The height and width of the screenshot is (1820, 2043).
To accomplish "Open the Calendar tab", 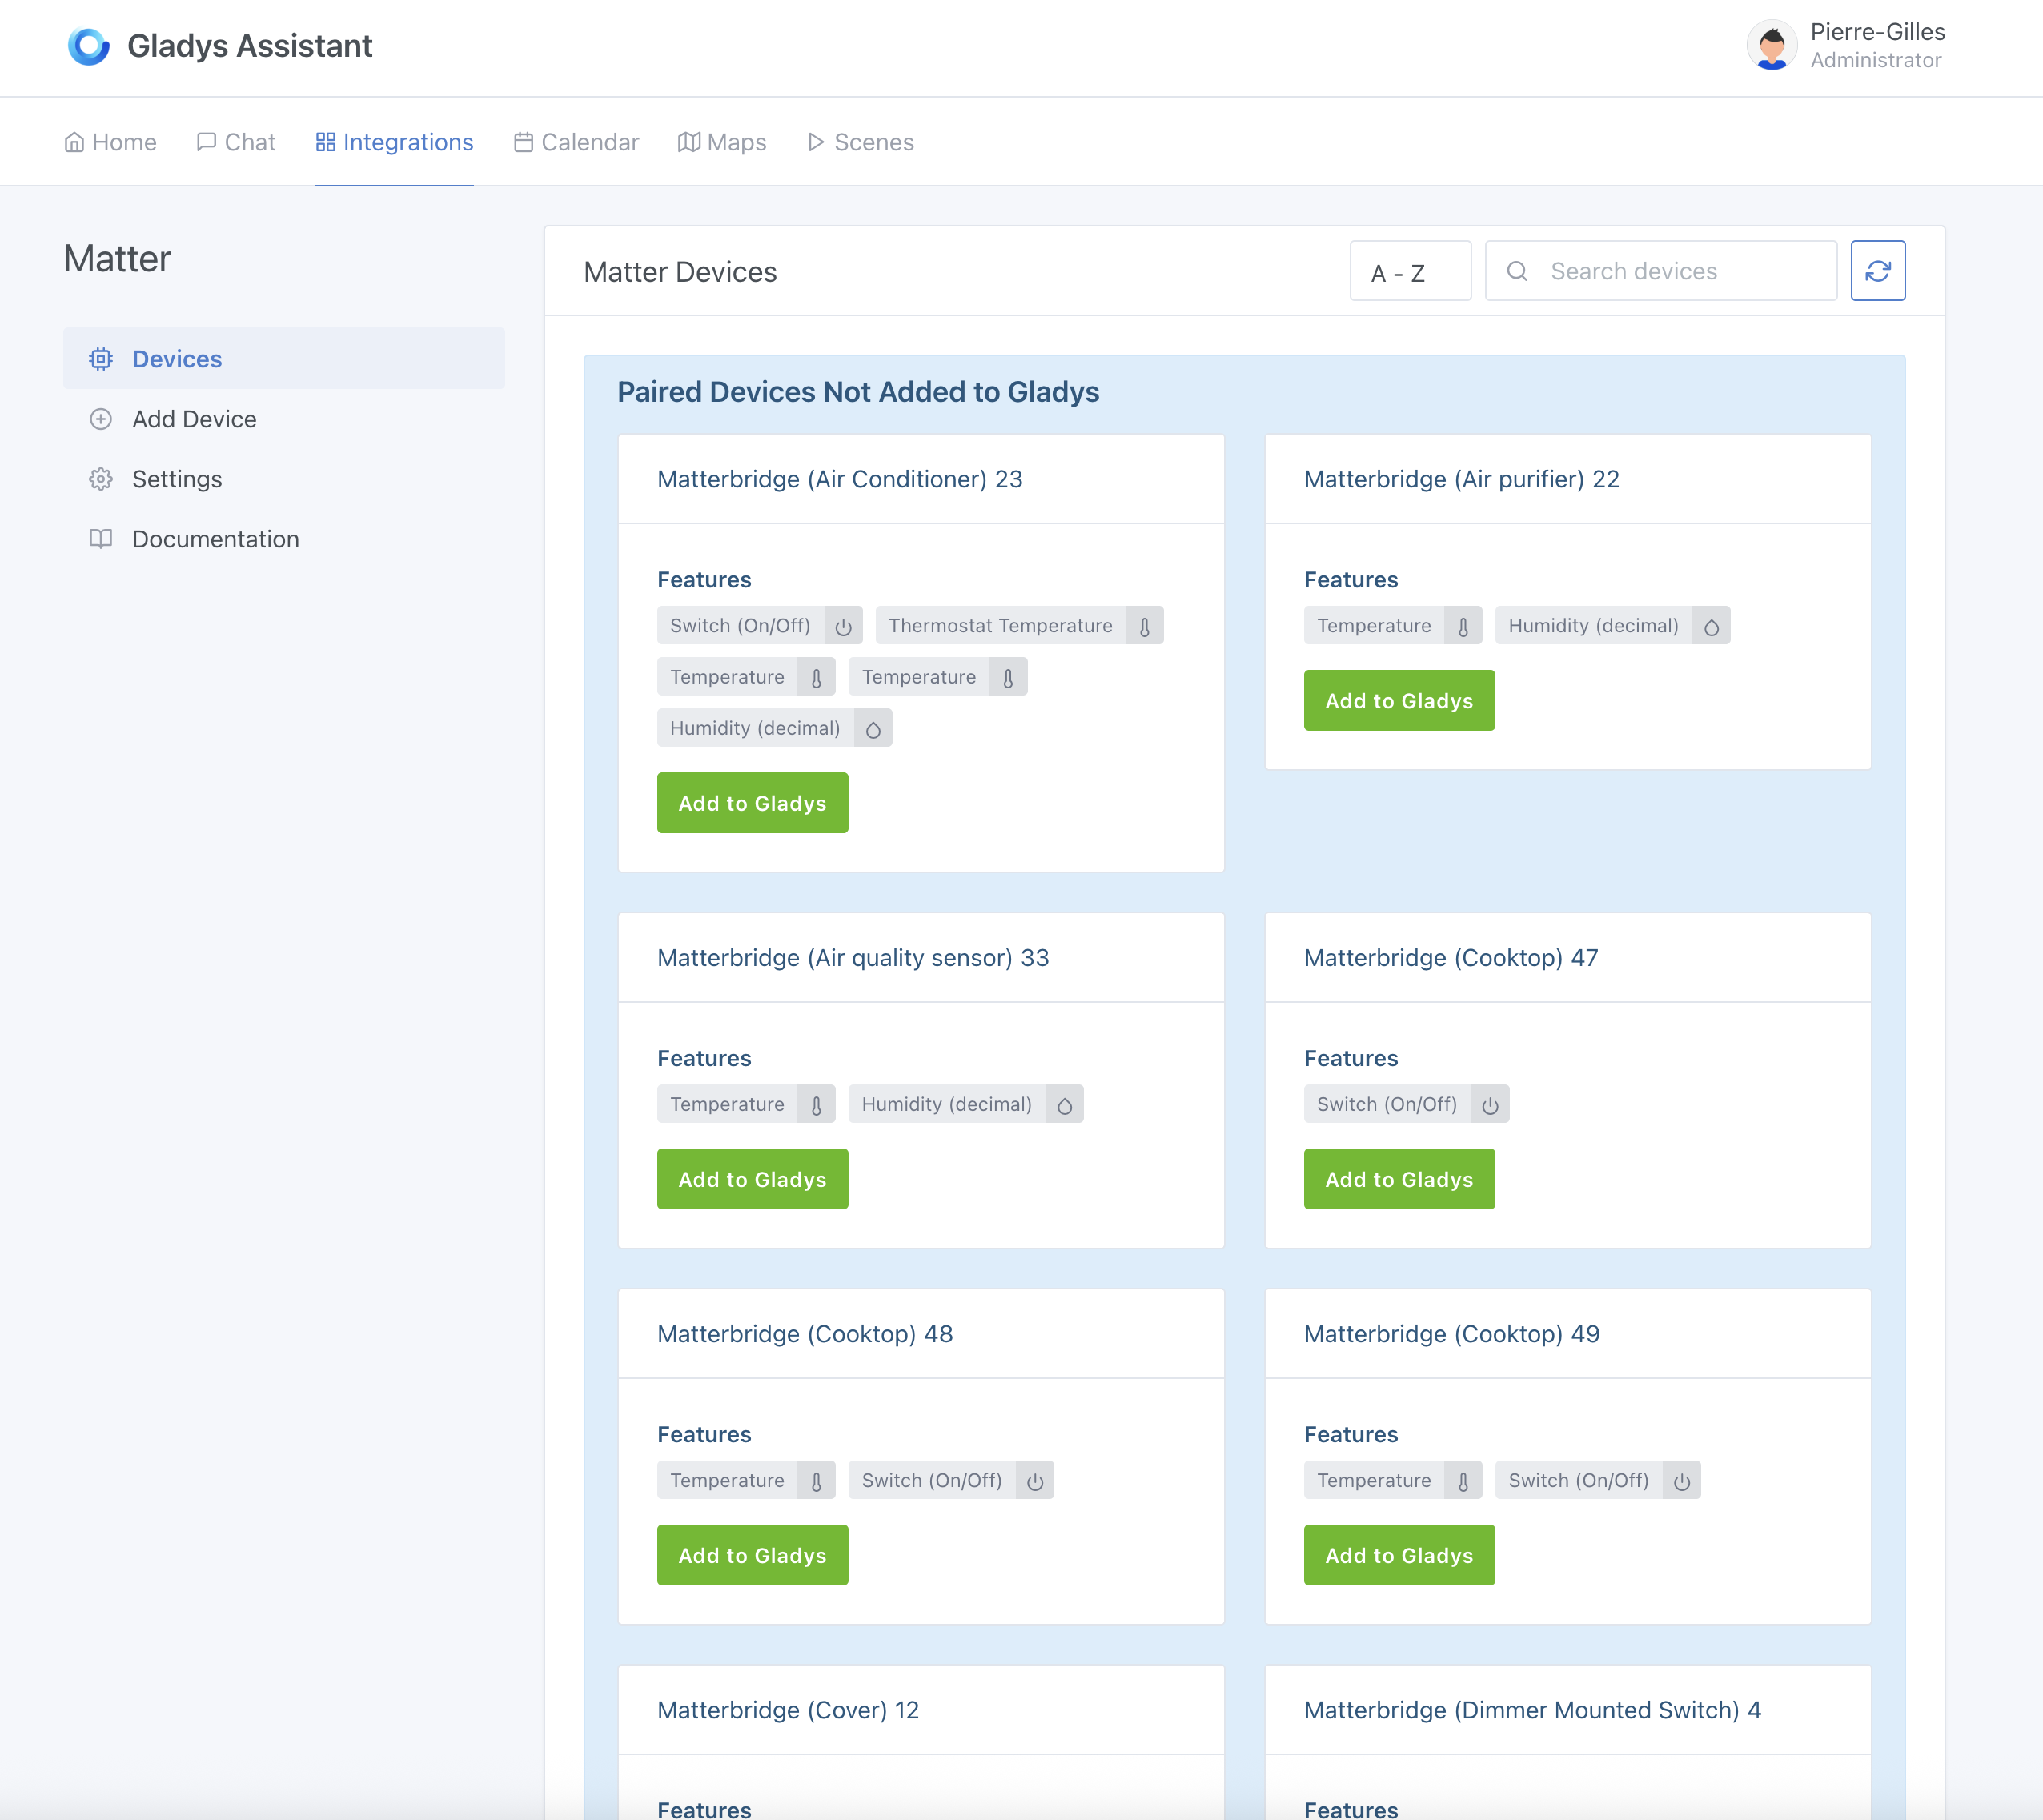I will pos(576,142).
